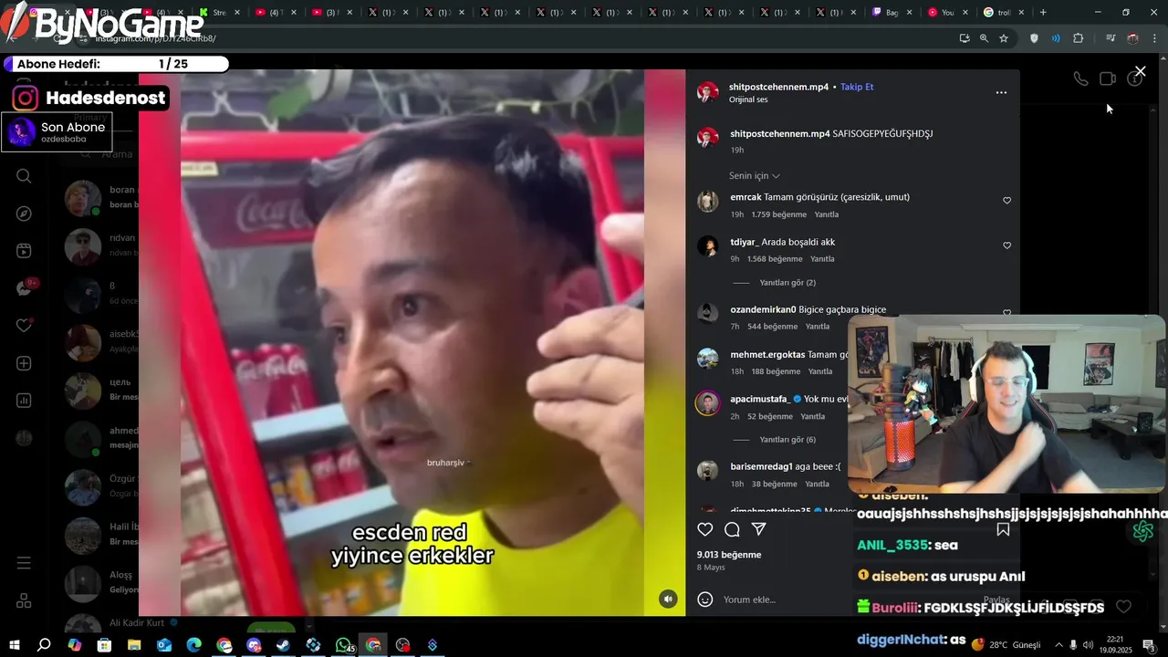Switch to the Twitch Bağ tab

tap(885, 13)
